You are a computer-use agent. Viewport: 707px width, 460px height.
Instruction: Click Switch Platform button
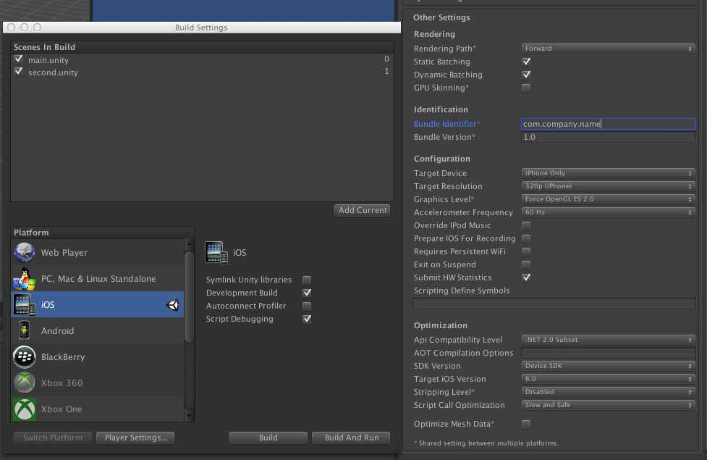(x=53, y=438)
